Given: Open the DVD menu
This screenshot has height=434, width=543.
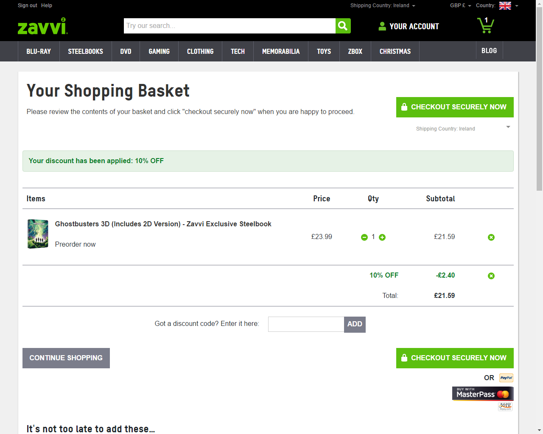Looking at the screenshot, I should click(126, 51).
